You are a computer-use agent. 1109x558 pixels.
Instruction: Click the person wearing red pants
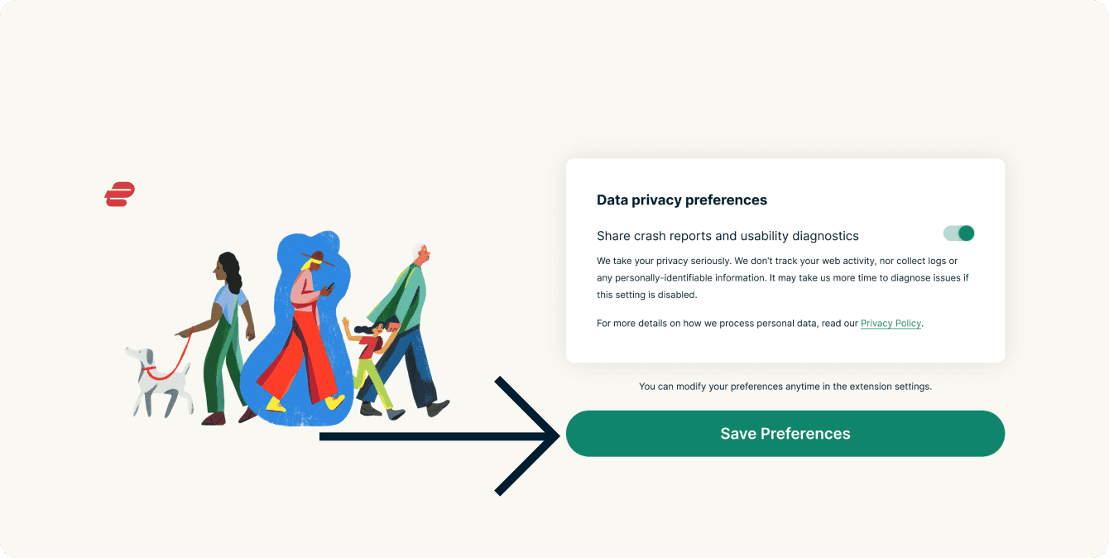click(x=303, y=348)
